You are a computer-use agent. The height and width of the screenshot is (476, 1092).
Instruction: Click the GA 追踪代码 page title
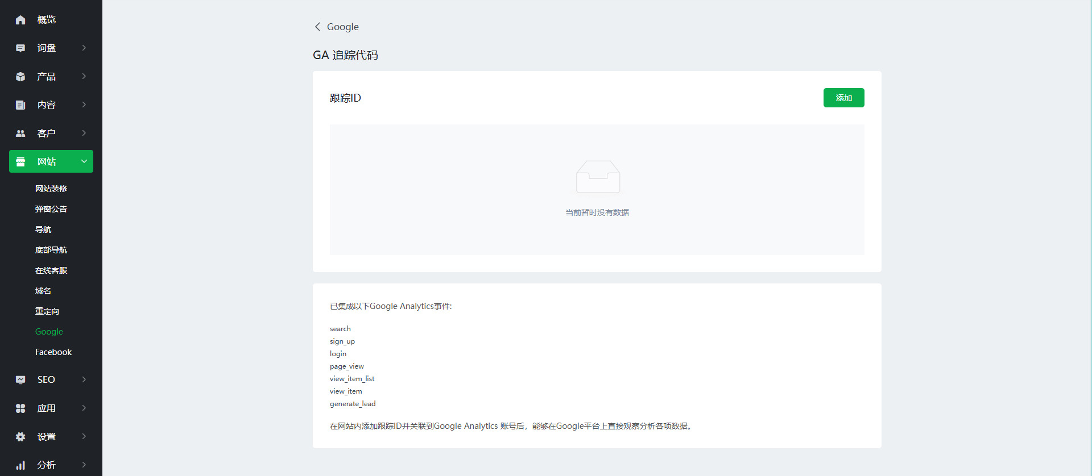345,55
